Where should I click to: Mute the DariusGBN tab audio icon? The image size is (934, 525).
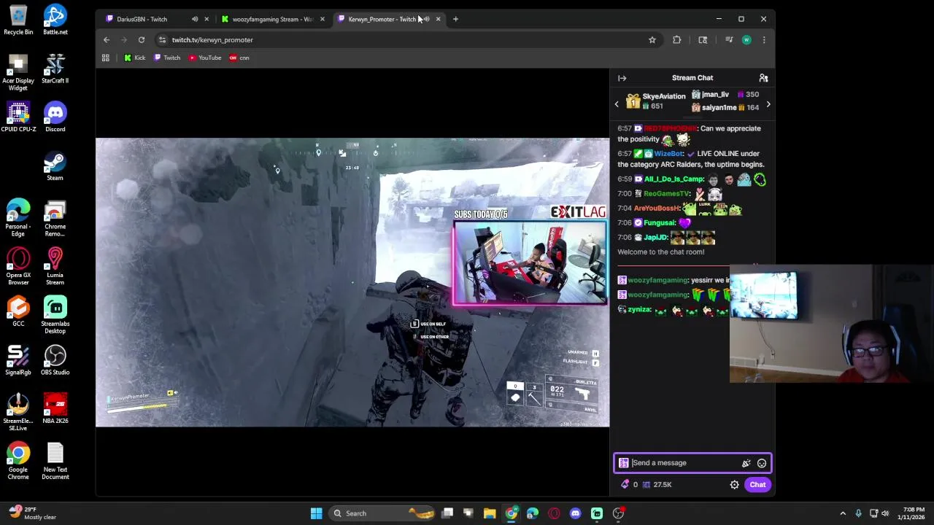coord(195,19)
